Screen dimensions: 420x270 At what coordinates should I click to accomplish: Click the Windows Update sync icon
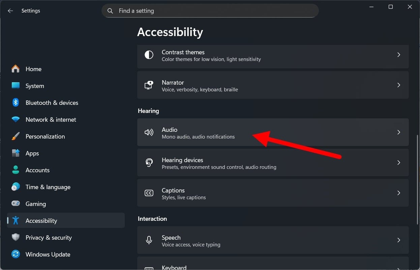[x=16, y=254]
